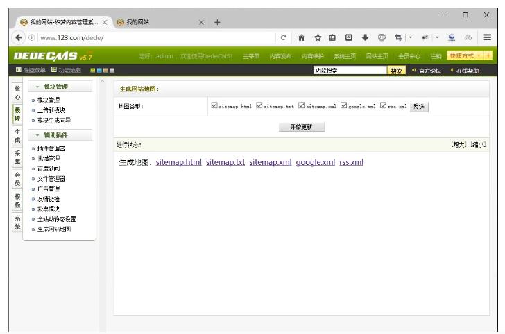Toggle the google.xml checkbox

(343, 106)
